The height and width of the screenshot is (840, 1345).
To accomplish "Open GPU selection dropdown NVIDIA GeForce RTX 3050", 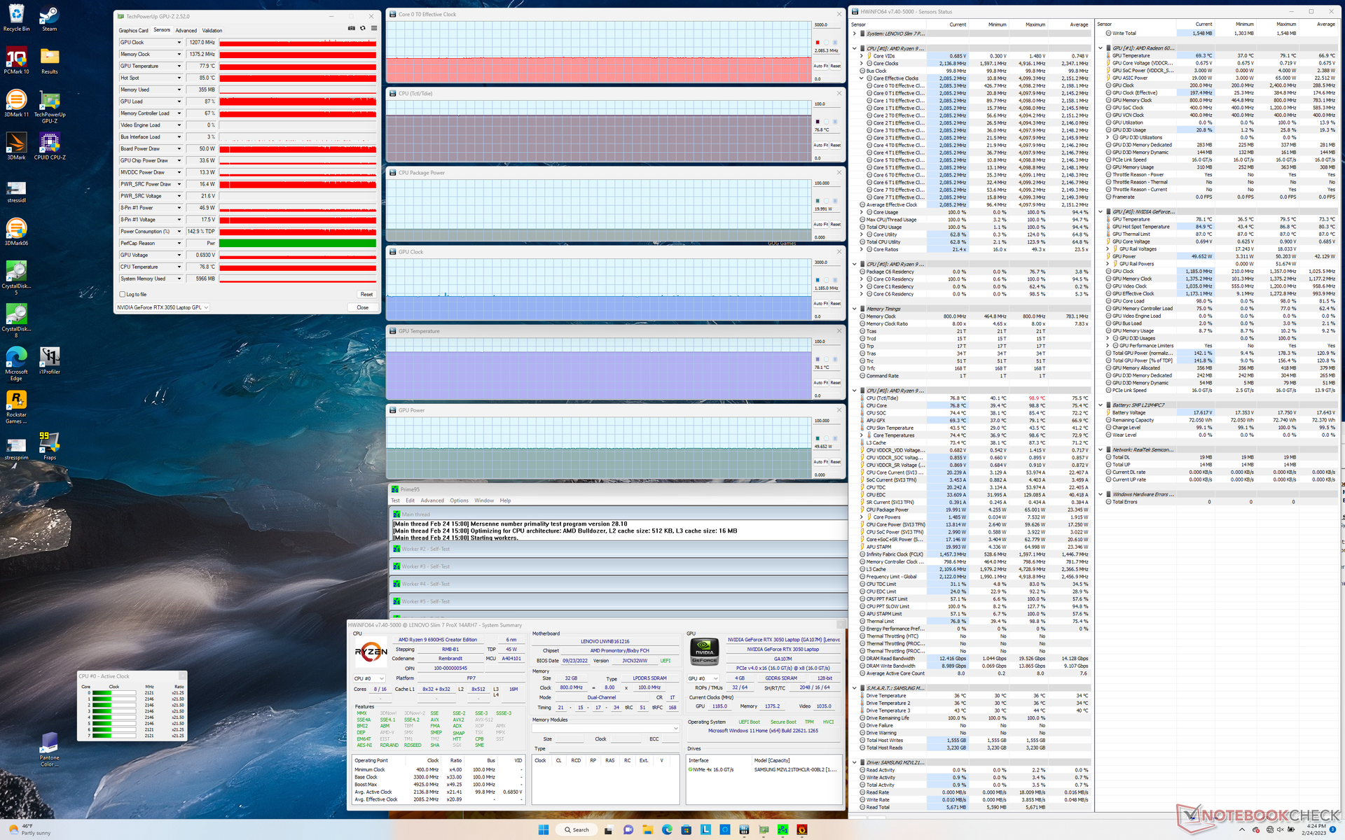I will 163,307.
